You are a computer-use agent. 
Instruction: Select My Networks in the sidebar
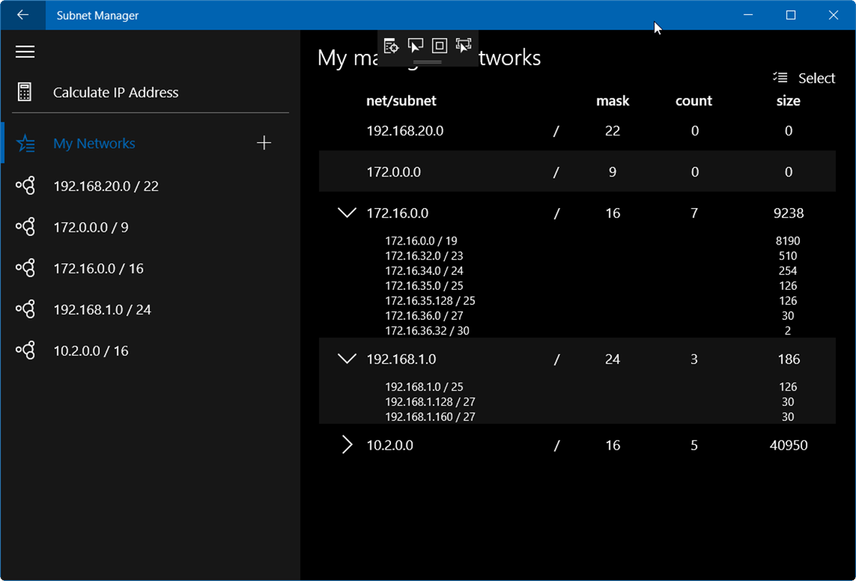[x=94, y=143]
